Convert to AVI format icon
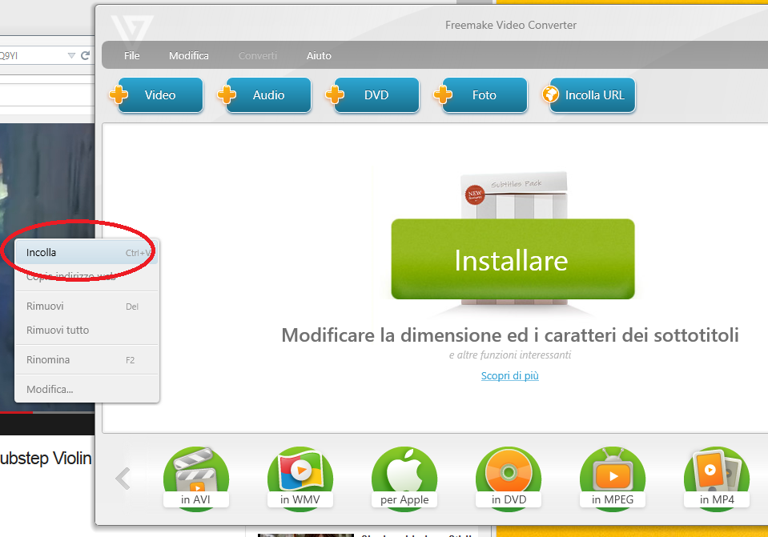The image size is (768, 537). pos(196,479)
